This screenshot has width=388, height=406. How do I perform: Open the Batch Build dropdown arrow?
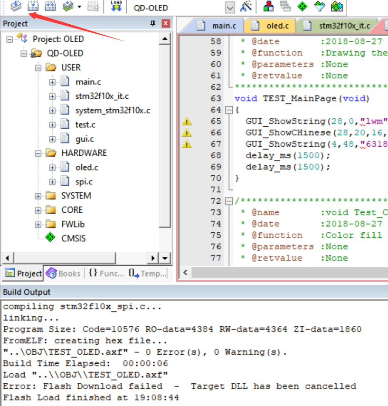79,7
